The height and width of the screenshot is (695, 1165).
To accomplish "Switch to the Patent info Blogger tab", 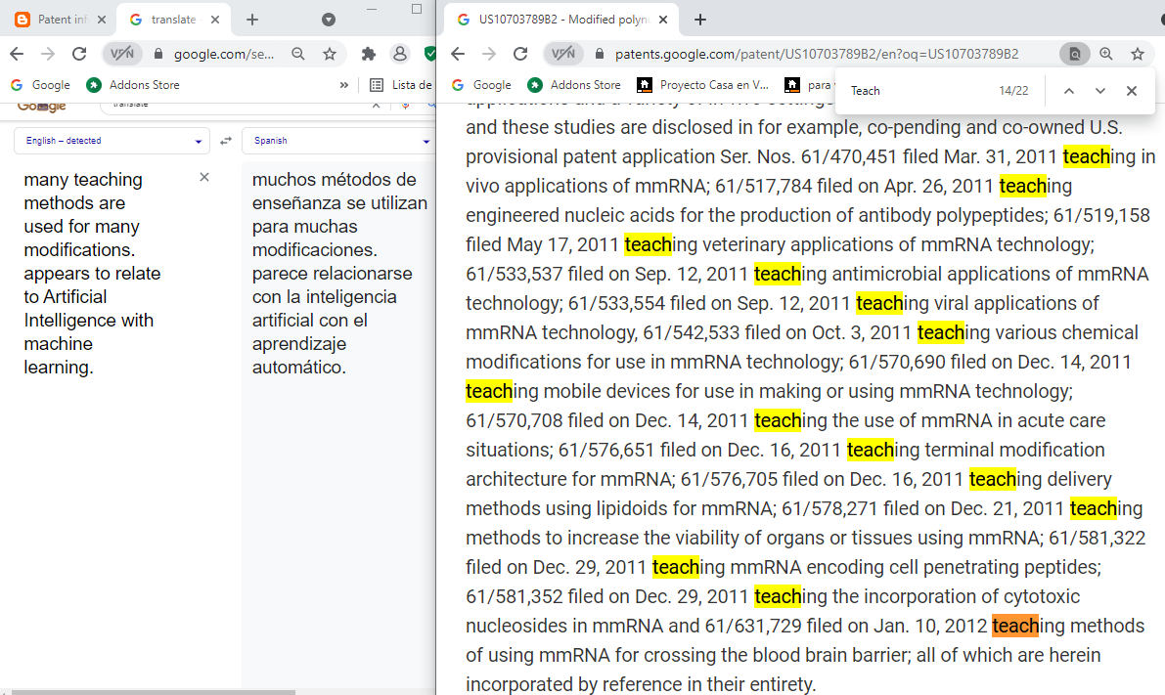I will point(59,20).
